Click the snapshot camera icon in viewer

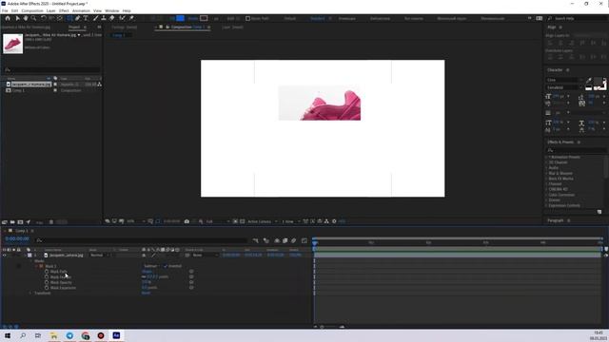point(187,221)
